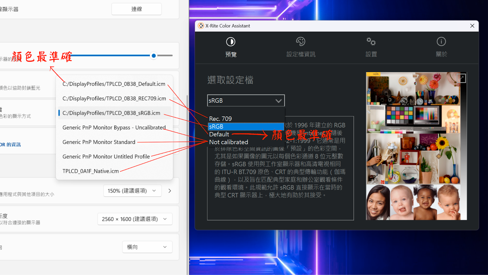Select Rec. 709 from profile list

(x=246, y=119)
